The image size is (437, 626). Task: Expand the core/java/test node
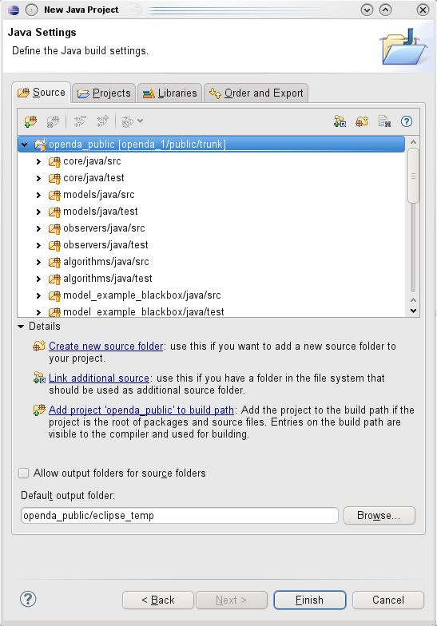pos(38,178)
